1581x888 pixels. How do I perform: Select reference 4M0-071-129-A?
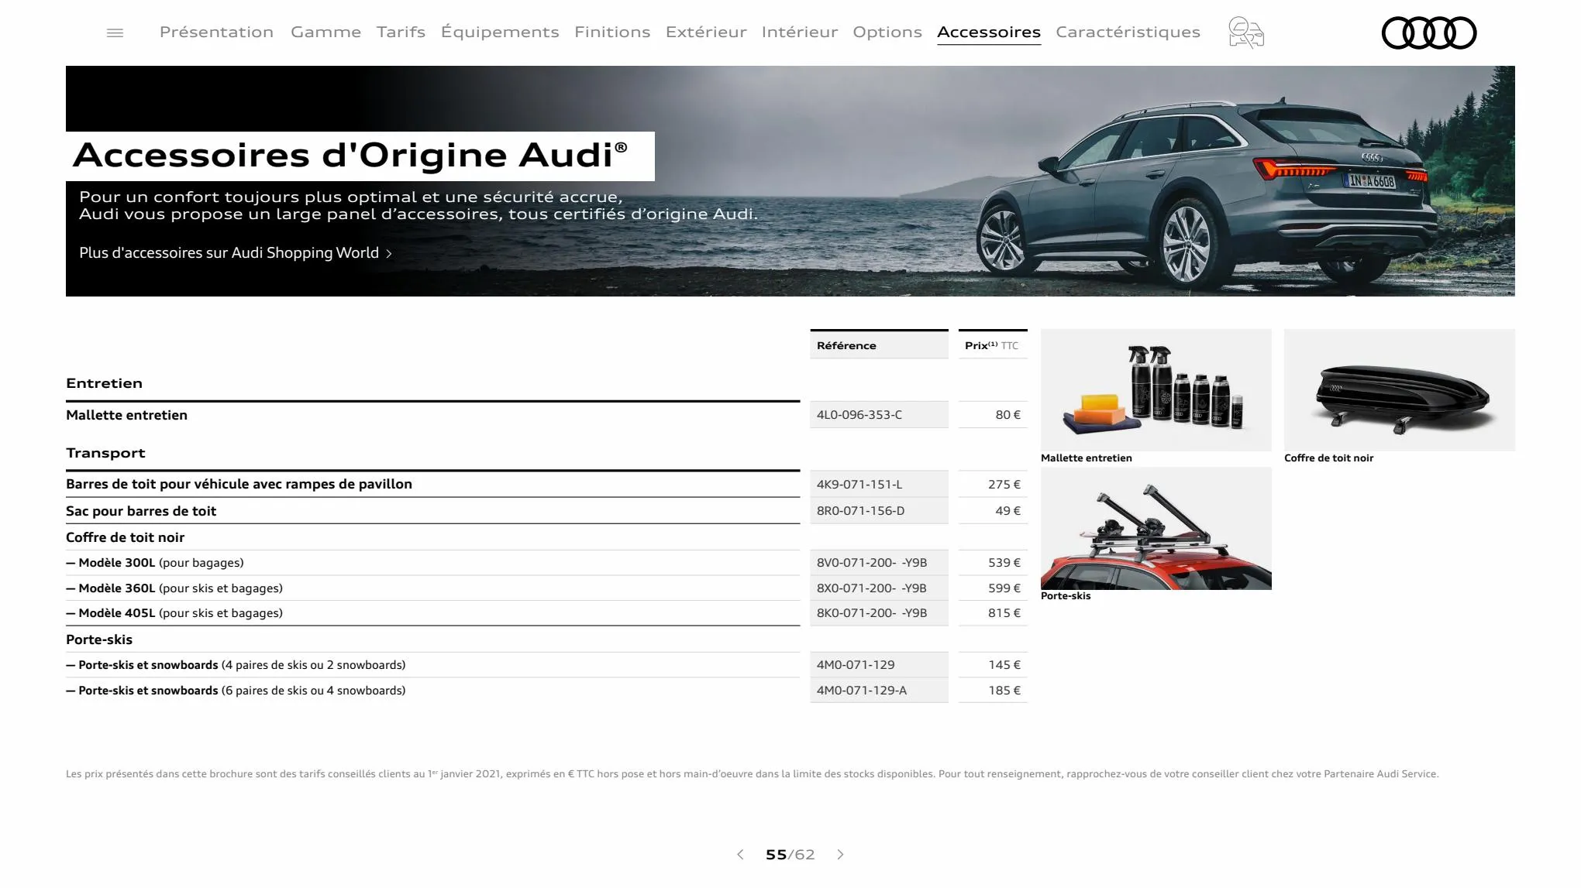pos(862,691)
